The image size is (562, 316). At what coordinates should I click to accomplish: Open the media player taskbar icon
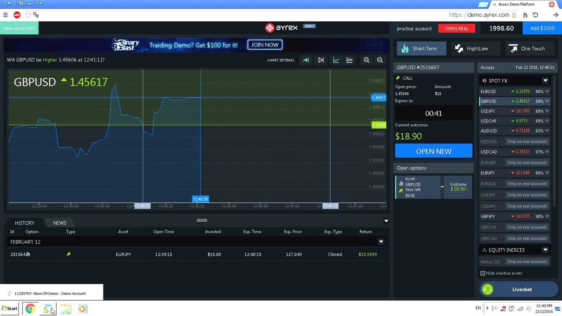pos(82,309)
